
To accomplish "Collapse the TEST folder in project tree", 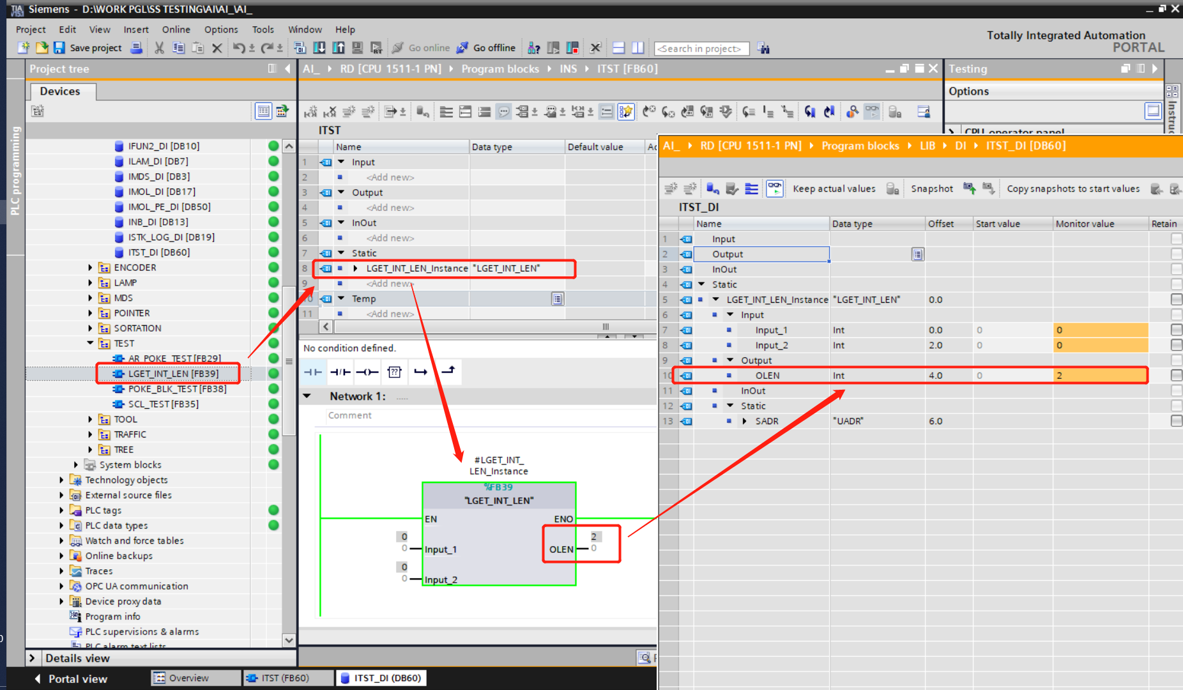I will (90, 343).
